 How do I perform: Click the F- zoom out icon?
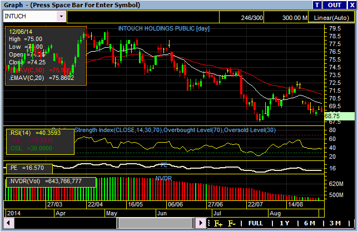(x=231, y=223)
